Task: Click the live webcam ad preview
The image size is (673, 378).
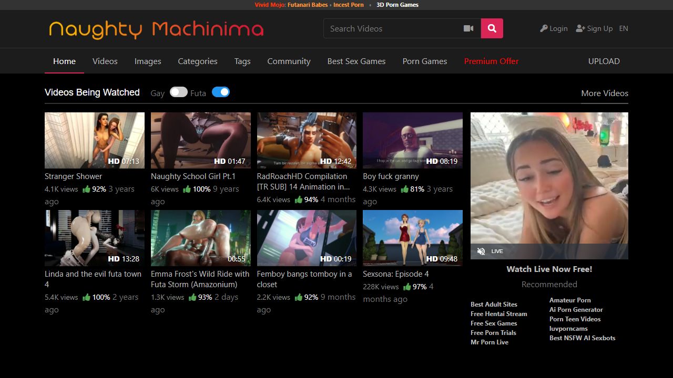Action: click(549, 186)
